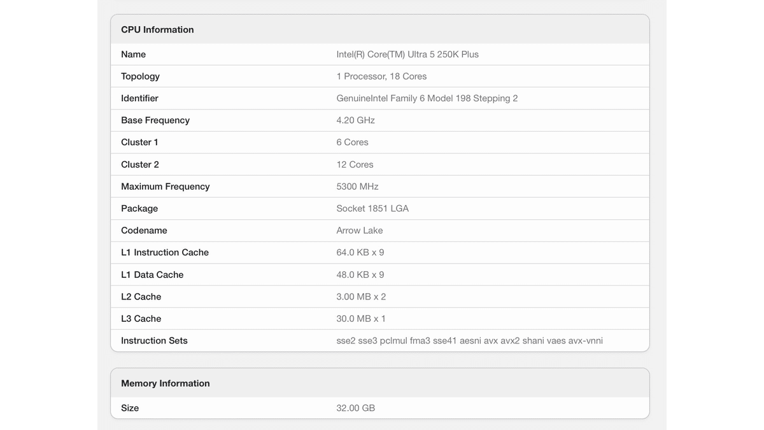Click the Socket 1851 LGA package value

(372, 209)
